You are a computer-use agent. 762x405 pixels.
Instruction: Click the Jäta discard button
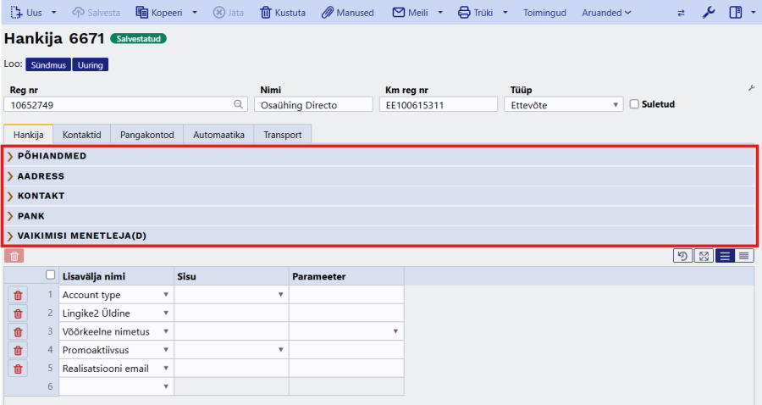(x=229, y=13)
